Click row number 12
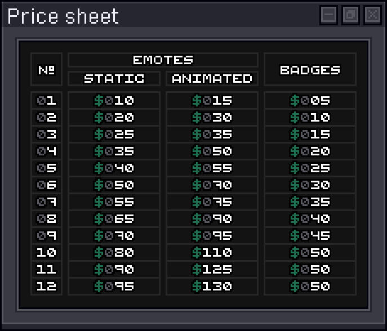The image size is (387, 331). 46,287
